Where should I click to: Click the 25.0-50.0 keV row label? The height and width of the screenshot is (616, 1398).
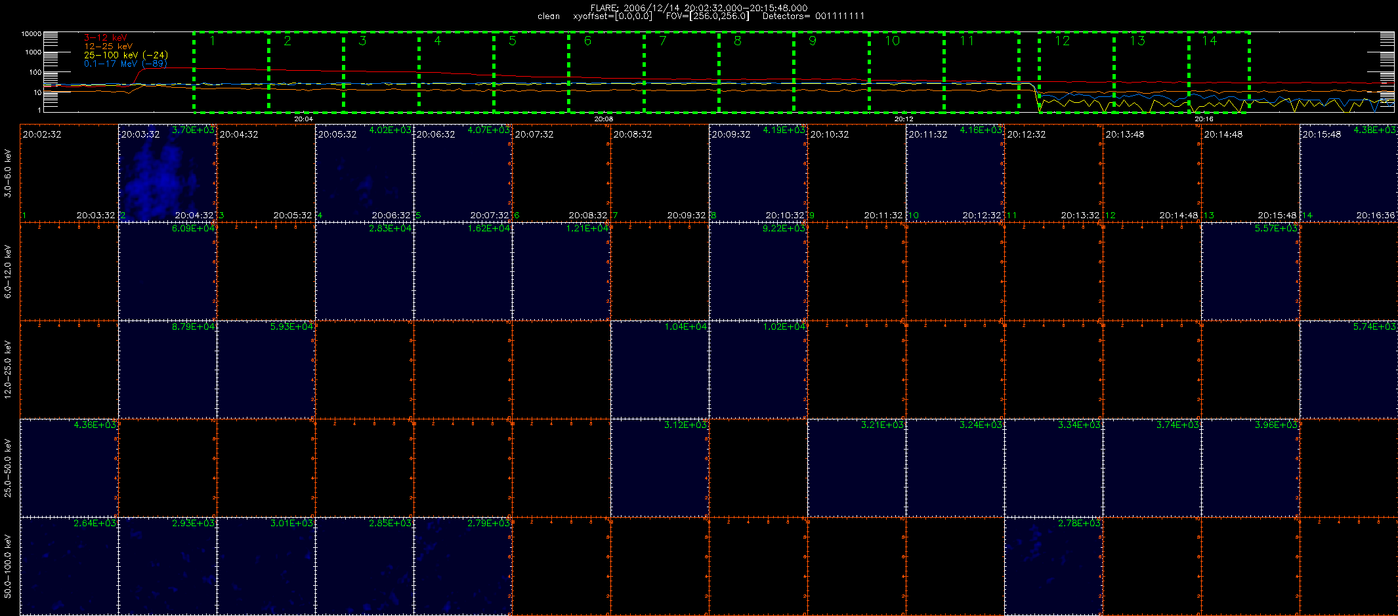[x=8, y=468]
